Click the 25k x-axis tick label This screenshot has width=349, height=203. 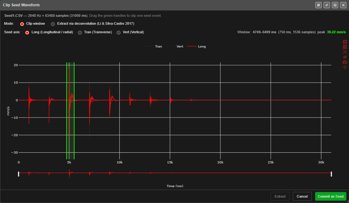click(x=271, y=162)
